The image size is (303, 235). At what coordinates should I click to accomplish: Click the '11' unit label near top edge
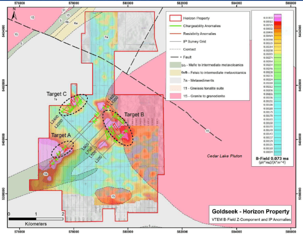pos(64,10)
